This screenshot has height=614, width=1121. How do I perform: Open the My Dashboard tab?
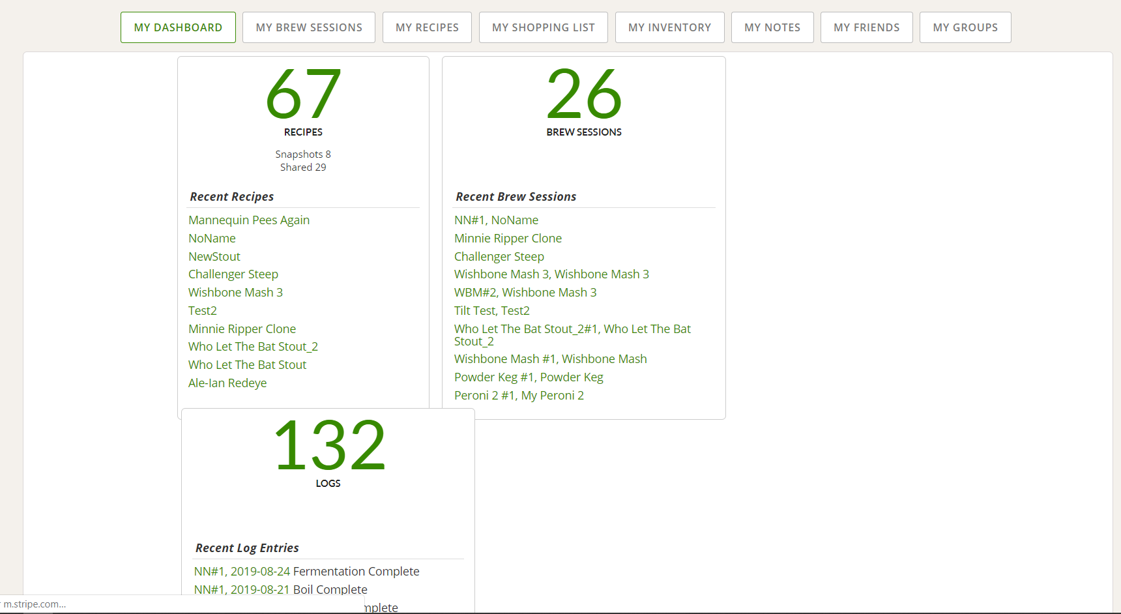pos(178,27)
